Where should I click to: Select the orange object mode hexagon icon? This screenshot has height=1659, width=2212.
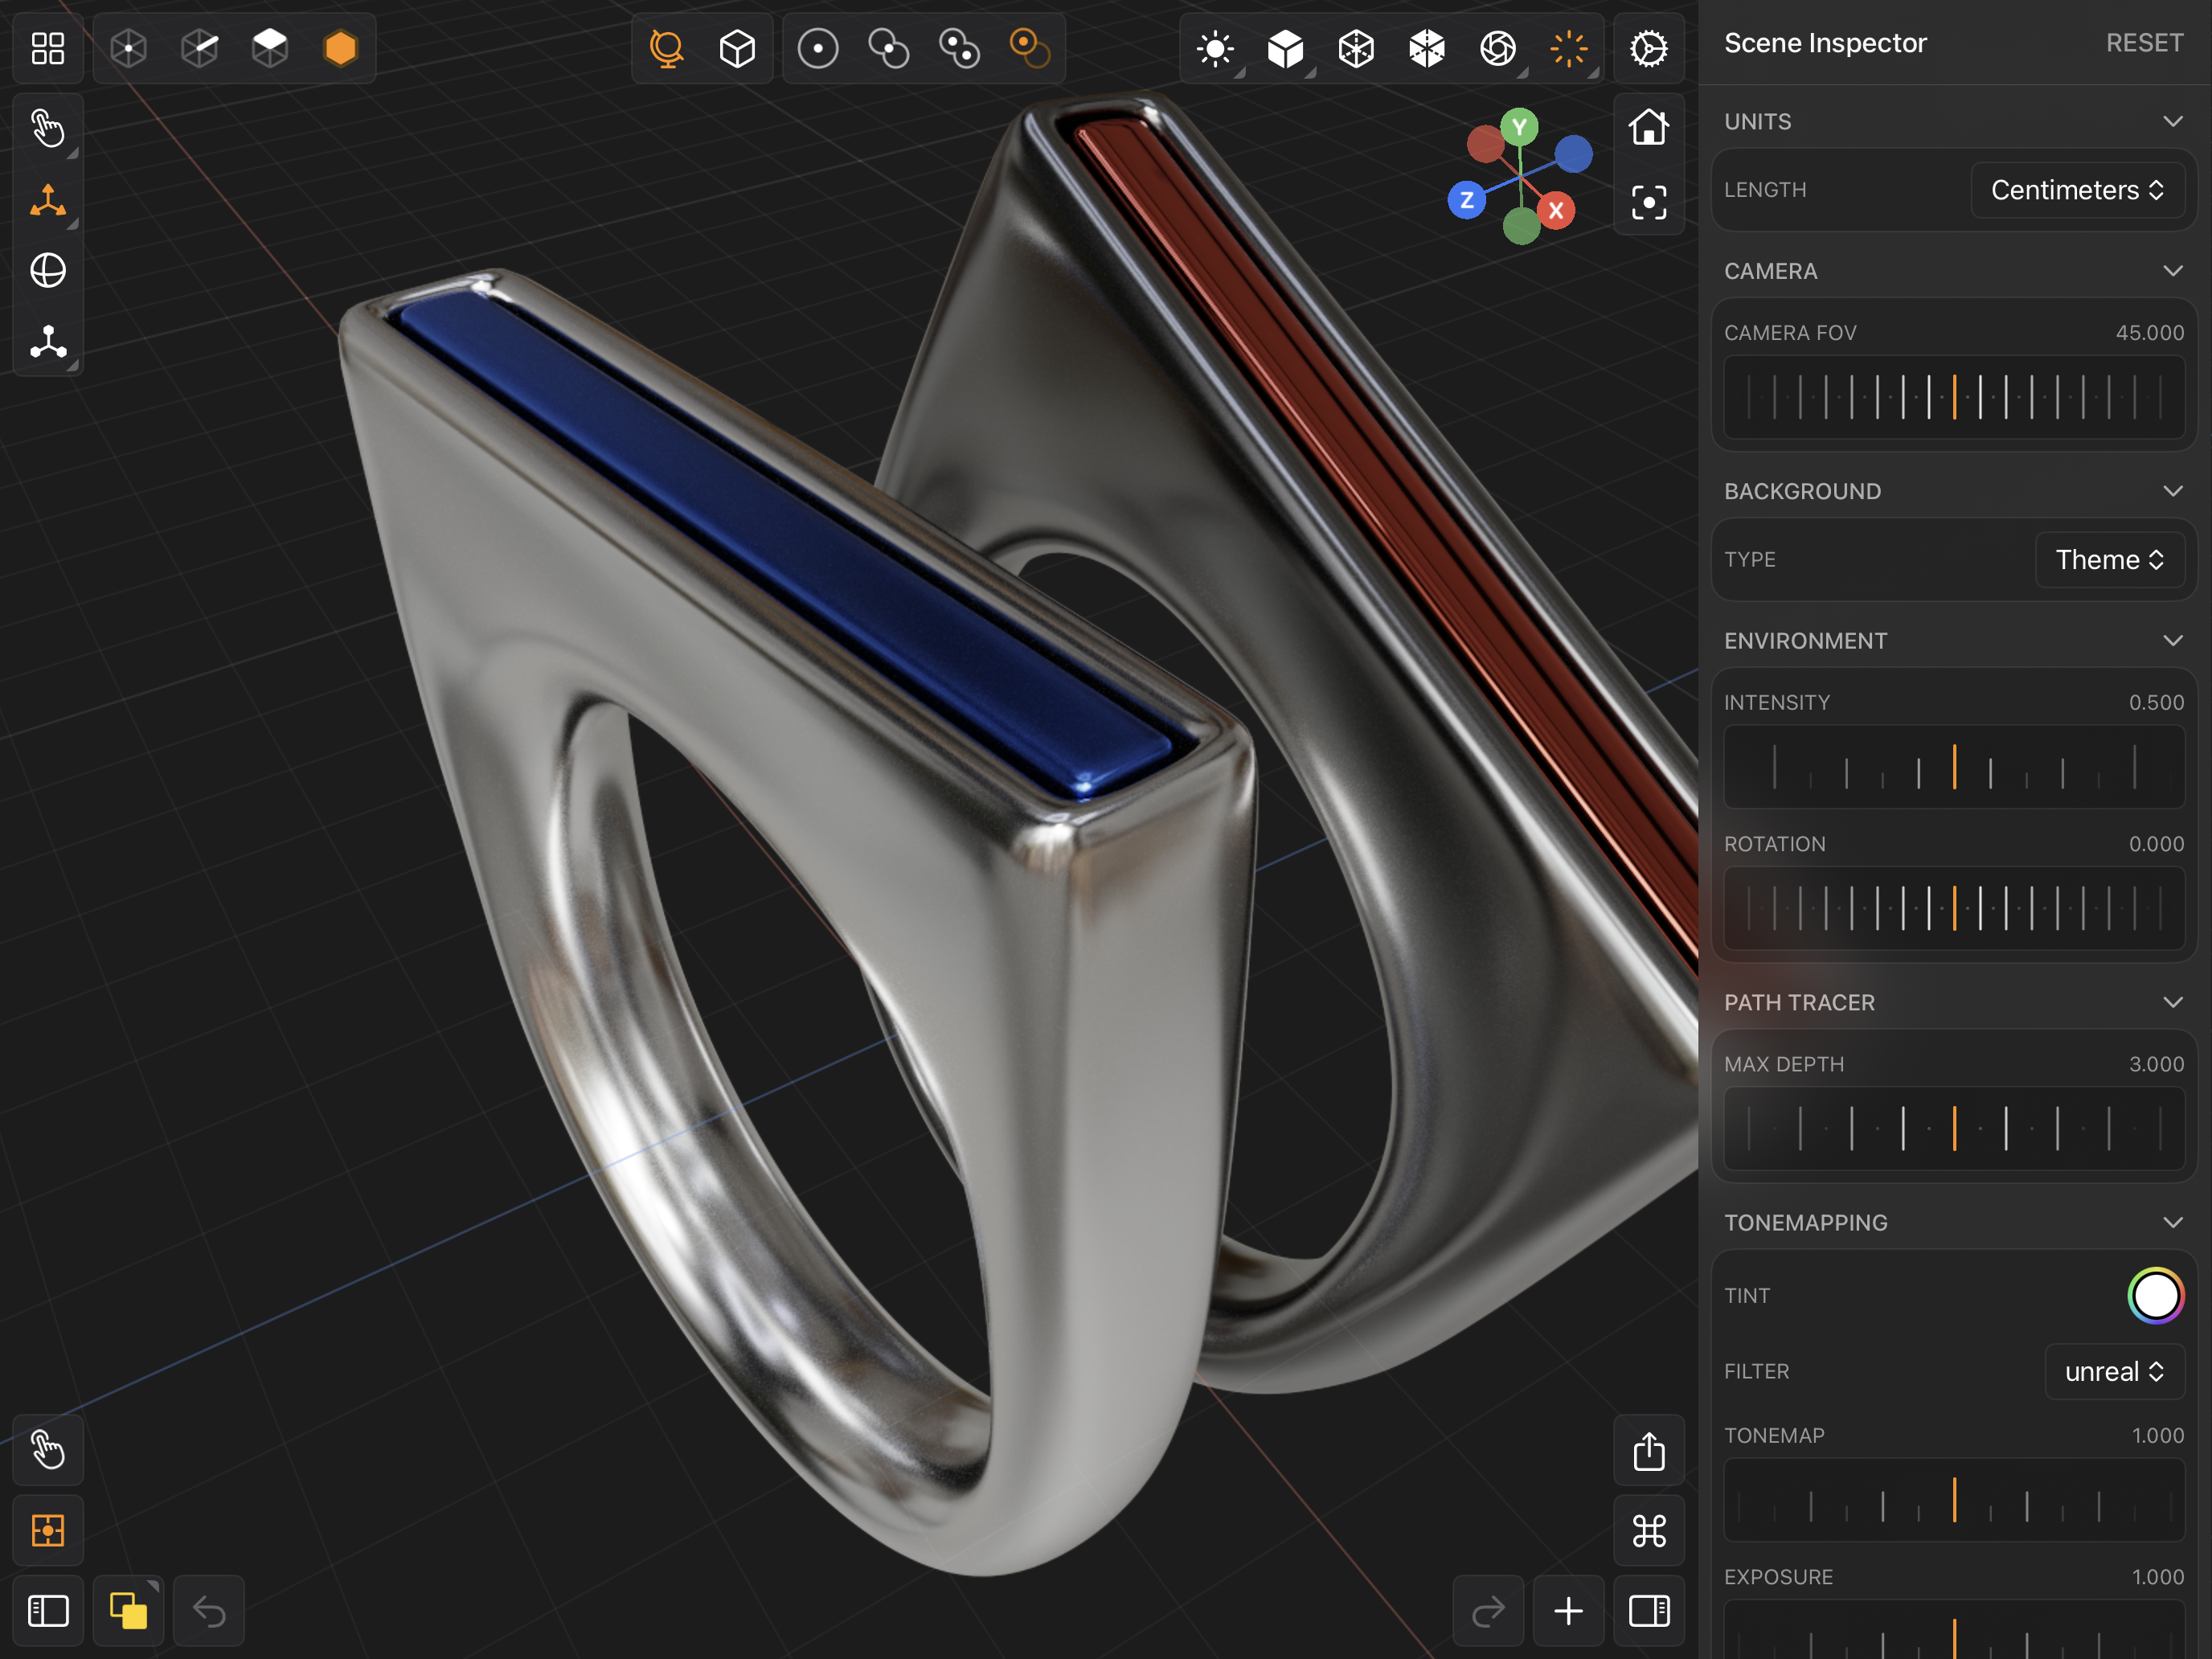tap(341, 48)
